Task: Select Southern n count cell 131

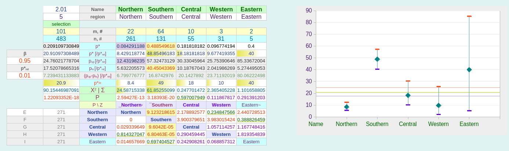Action: pos(161,39)
